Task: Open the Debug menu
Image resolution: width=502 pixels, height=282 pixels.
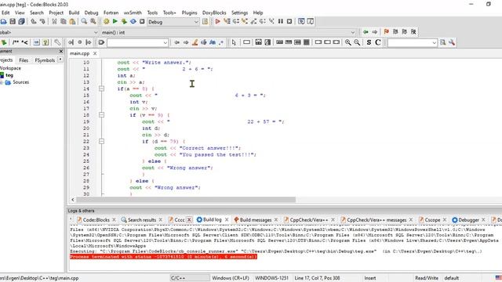Action: (x=91, y=13)
